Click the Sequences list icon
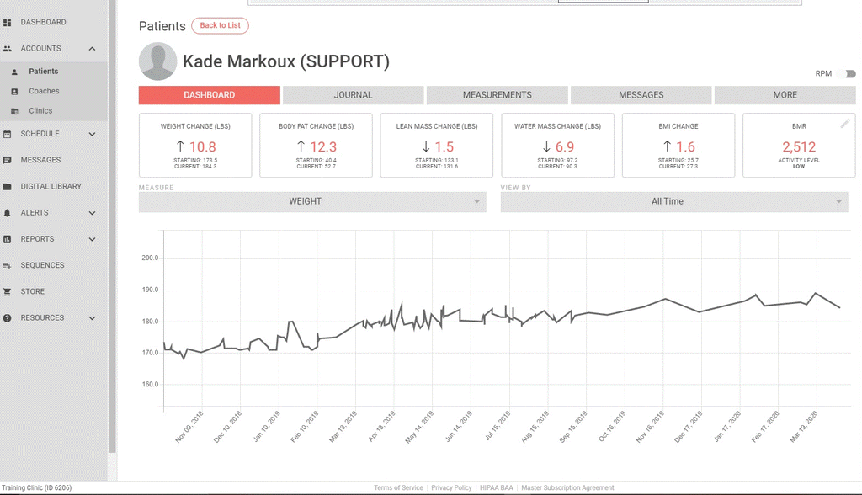Viewport: 862px width, 495px height. 8,265
